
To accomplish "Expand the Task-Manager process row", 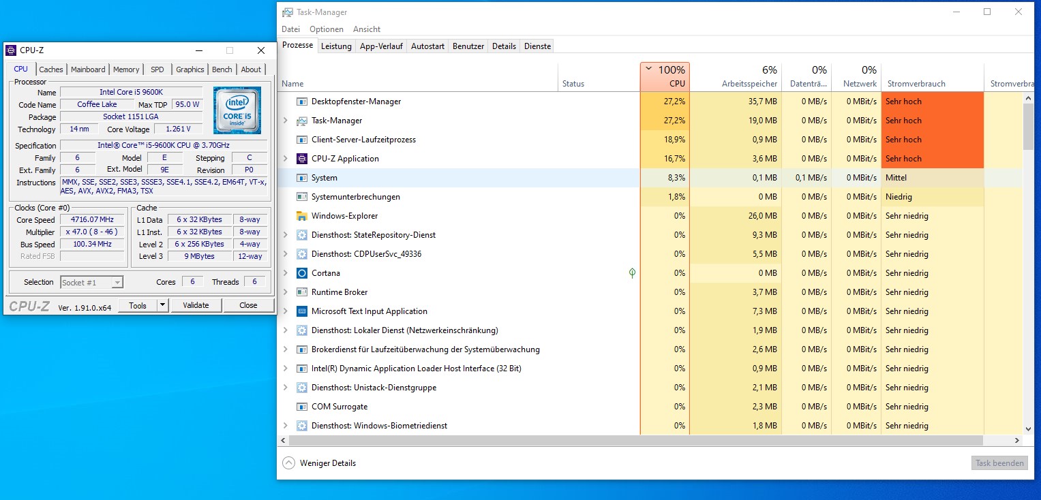I will [285, 121].
